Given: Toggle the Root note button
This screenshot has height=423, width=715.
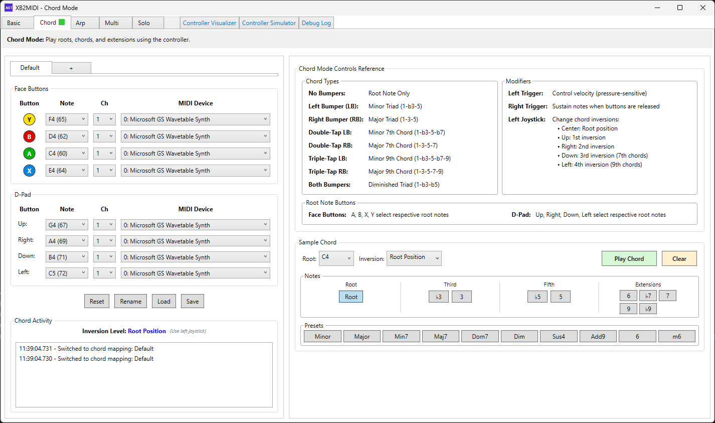Looking at the screenshot, I should pos(351,297).
